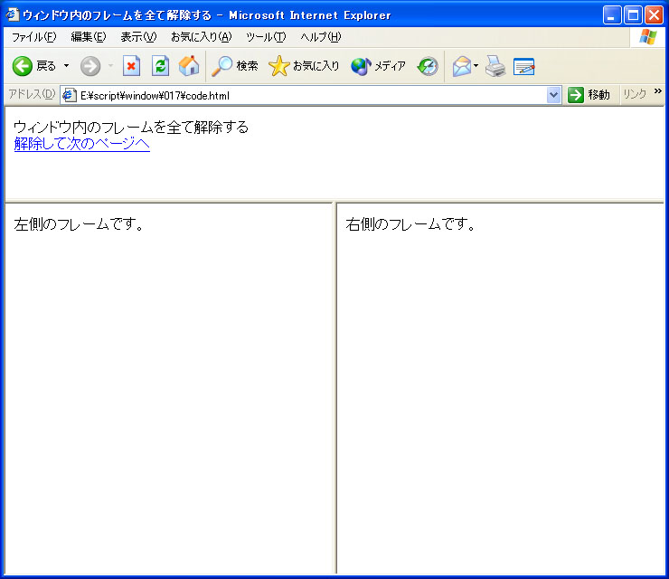Click the text 右側のフレームです。
Image resolution: width=669 pixels, height=579 pixels.
(x=411, y=223)
